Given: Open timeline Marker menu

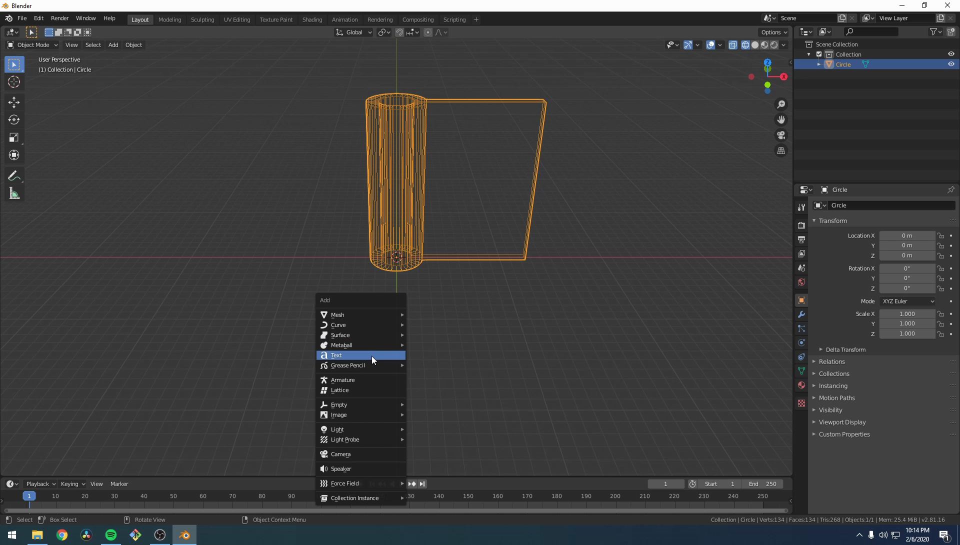Looking at the screenshot, I should click(119, 484).
